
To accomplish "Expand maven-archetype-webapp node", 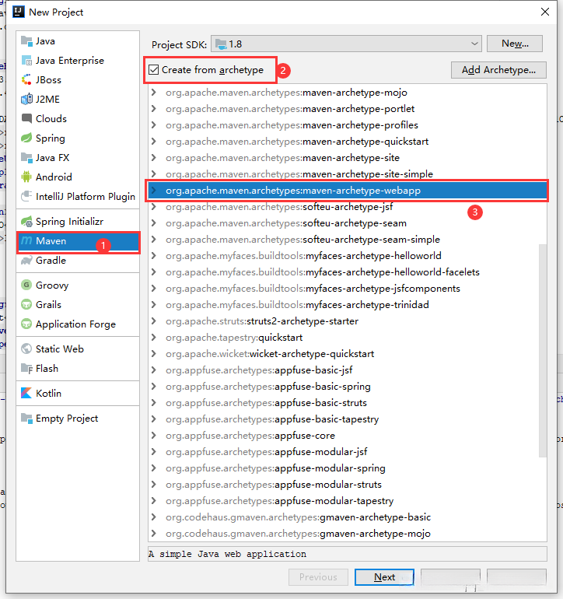I will coord(154,191).
